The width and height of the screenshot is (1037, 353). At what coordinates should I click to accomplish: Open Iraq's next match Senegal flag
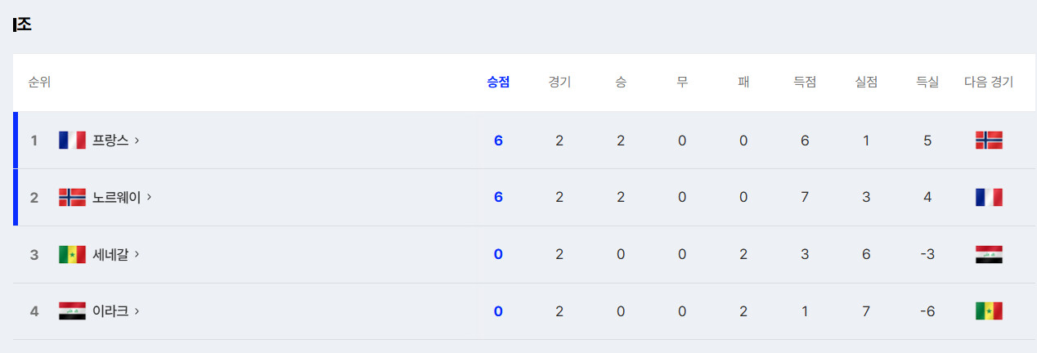tap(989, 311)
